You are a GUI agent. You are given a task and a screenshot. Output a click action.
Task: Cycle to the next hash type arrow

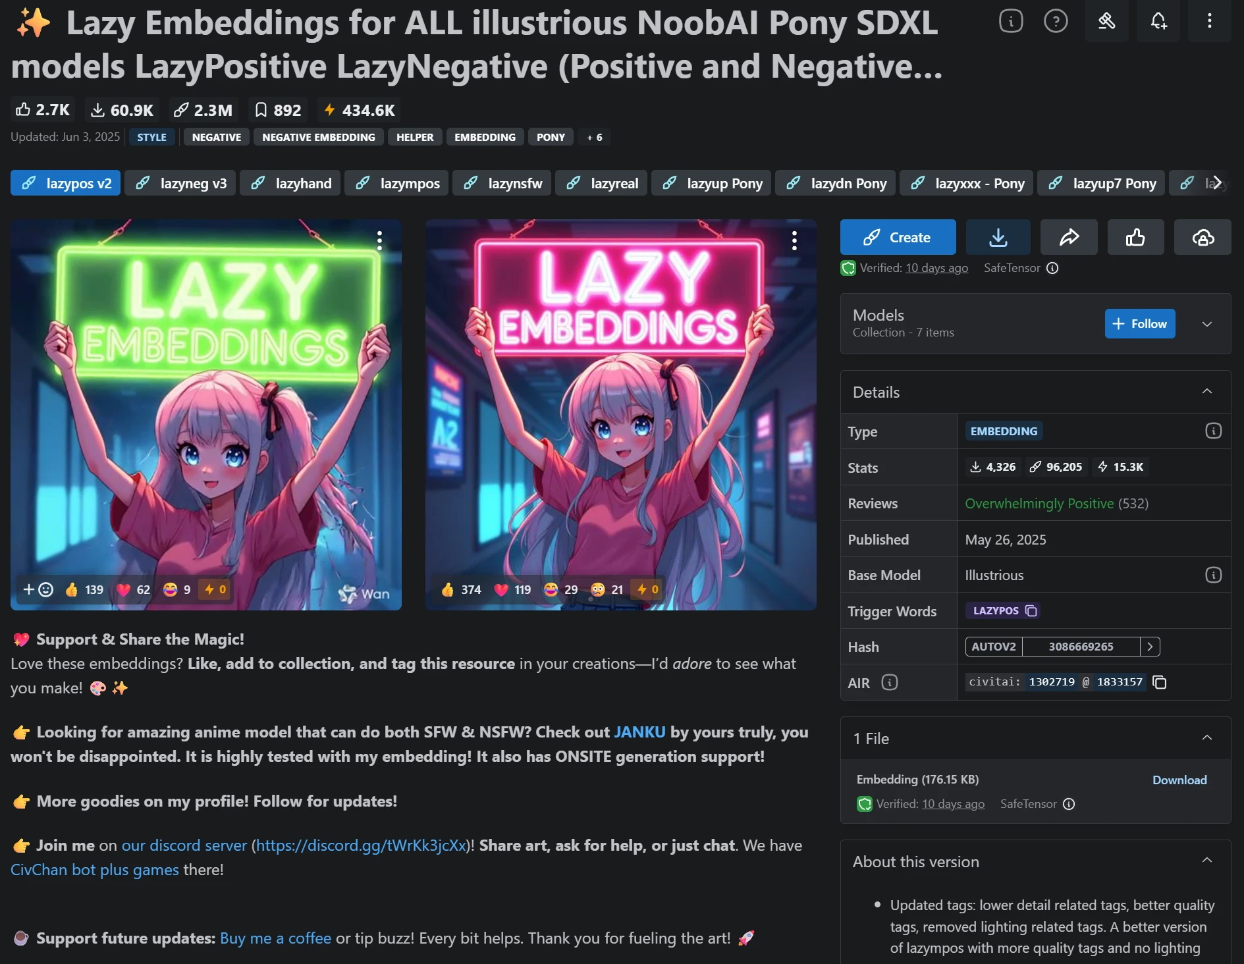click(1150, 647)
